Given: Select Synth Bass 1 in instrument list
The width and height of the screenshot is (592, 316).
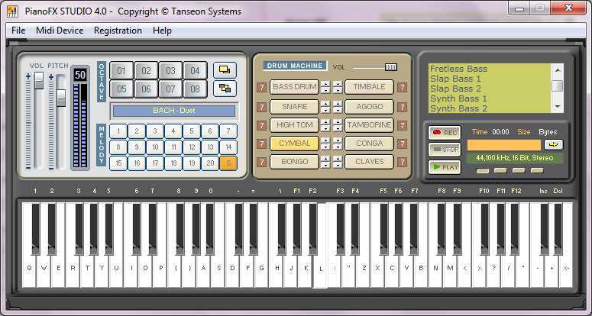Looking at the screenshot, I should pyautogui.click(x=458, y=98).
